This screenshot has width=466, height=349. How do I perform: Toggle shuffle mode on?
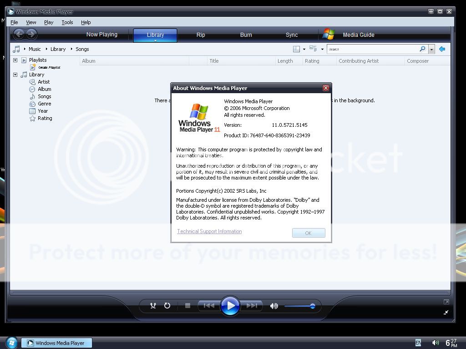coord(153,306)
